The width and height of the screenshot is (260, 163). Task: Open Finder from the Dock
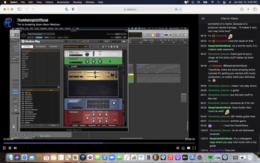pyautogui.click(x=10, y=157)
